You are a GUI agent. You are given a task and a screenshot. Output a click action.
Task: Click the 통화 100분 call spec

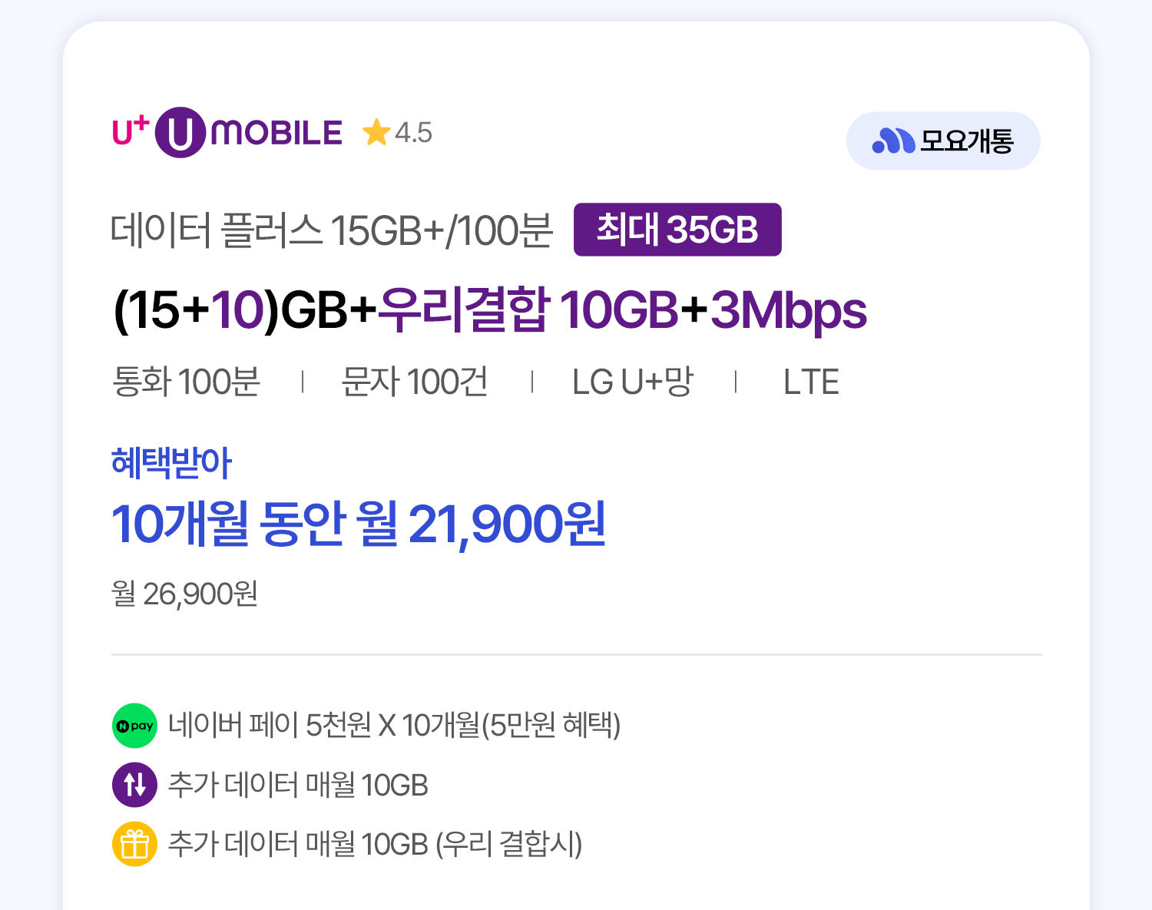[186, 382]
